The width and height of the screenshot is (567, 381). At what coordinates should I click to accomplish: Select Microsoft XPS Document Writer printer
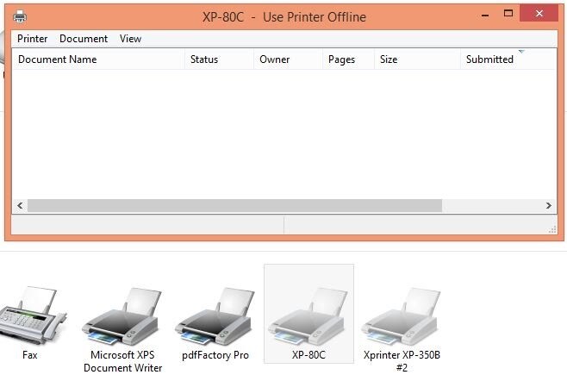pos(122,329)
